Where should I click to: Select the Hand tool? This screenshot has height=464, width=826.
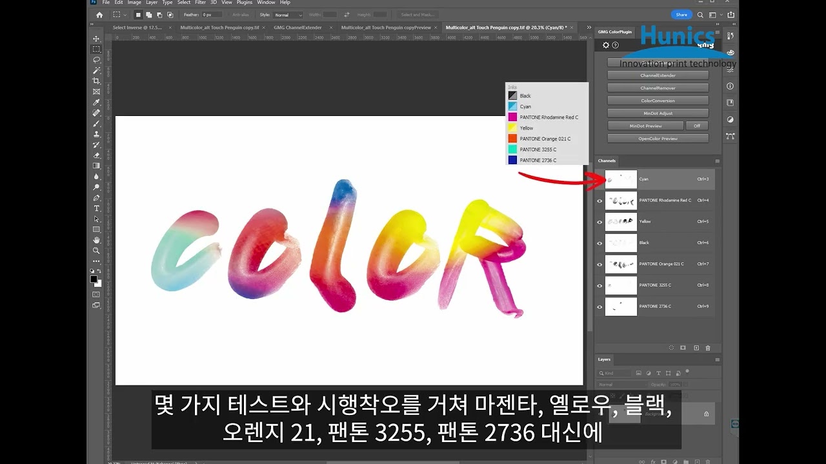[x=96, y=240]
